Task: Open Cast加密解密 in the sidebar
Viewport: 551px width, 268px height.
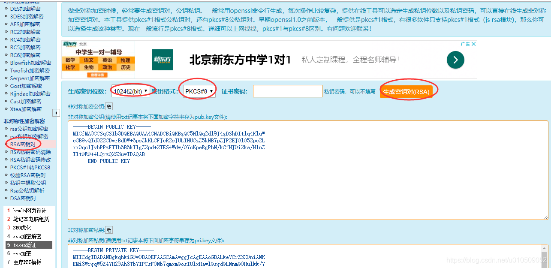Action: [26, 101]
